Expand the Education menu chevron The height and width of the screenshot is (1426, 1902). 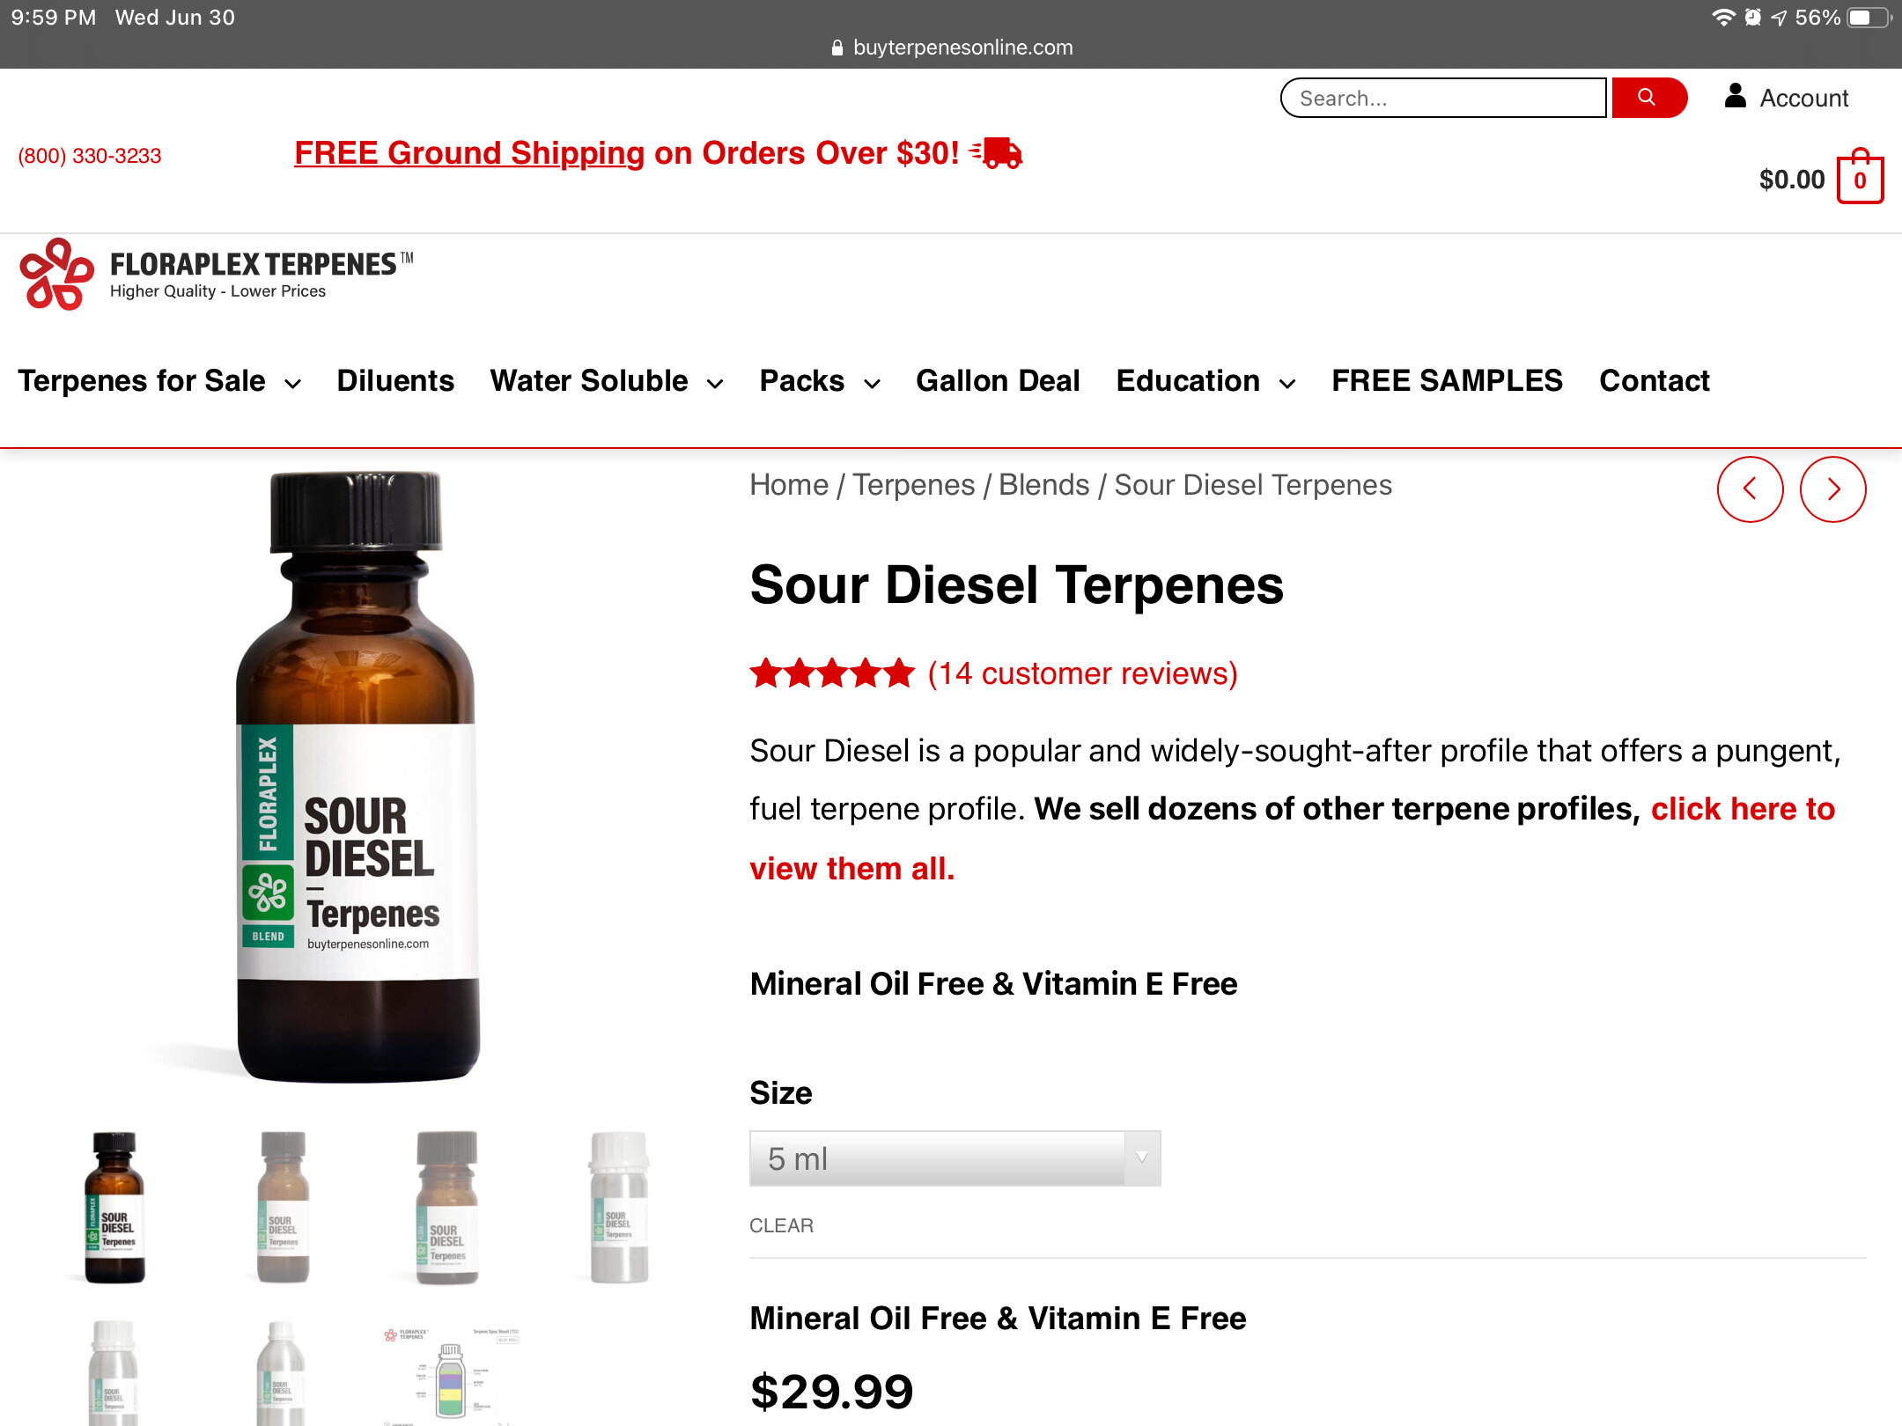(x=1287, y=384)
